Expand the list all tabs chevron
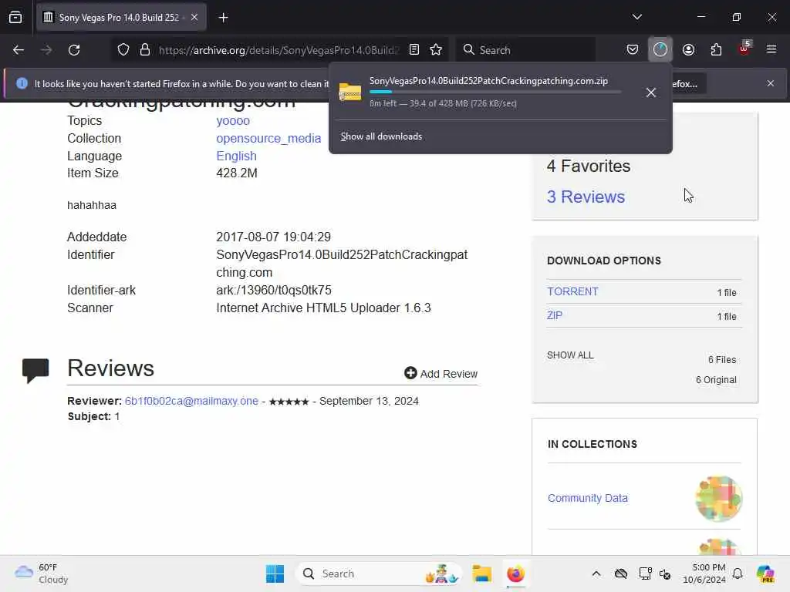Image resolution: width=790 pixels, height=592 pixels. tap(636, 17)
